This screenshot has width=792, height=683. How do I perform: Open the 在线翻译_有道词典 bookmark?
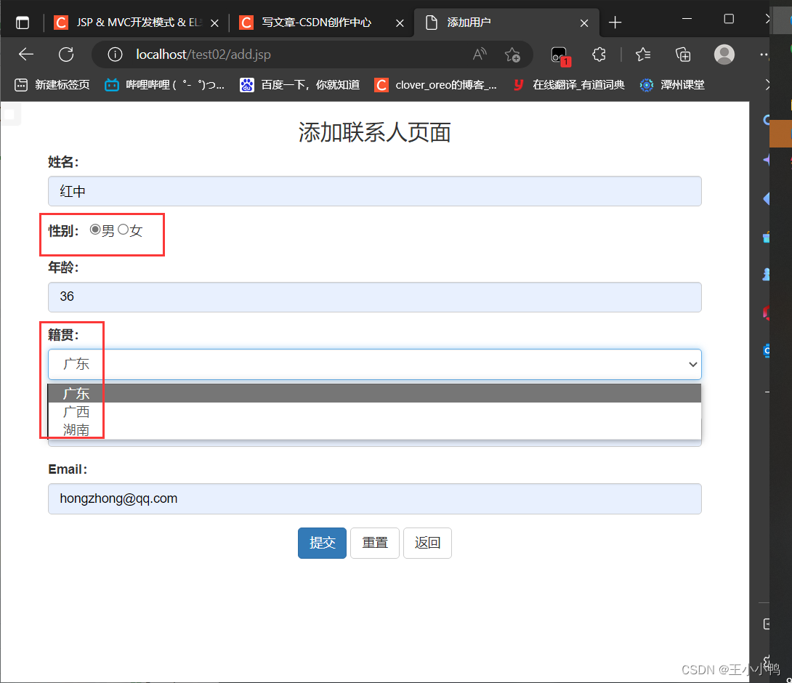(569, 85)
